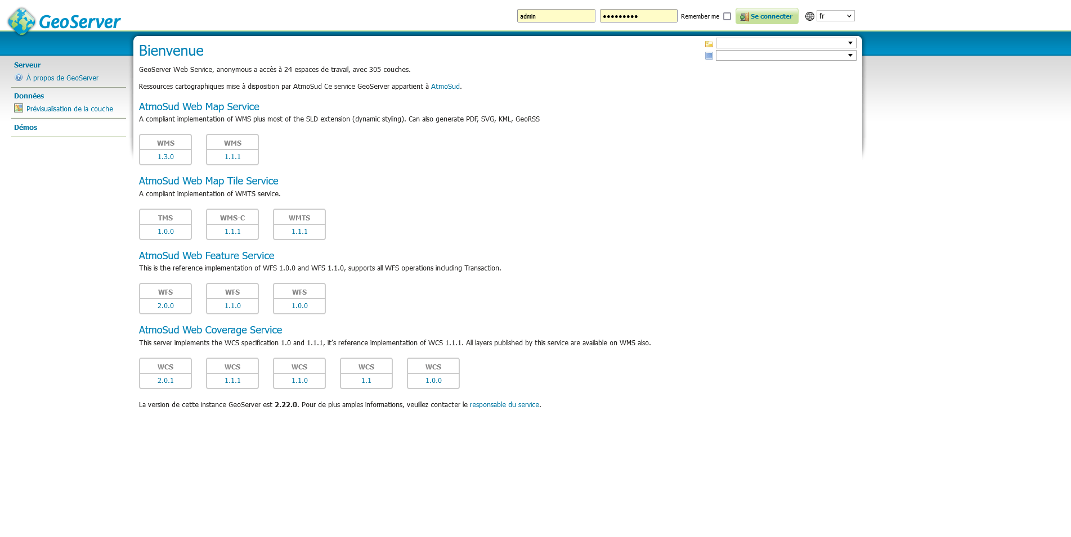The width and height of the screenshot is (1071, 537).
Task: Open WCS 1.1.1 capabilities
Action: (x=232, y=381)
